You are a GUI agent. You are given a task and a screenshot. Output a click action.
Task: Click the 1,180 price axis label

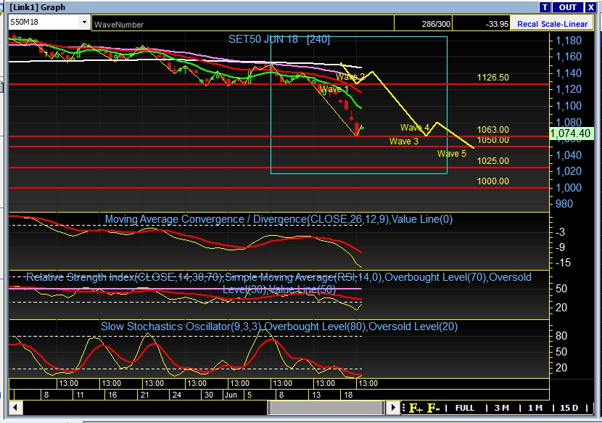[x=569, y=41]
